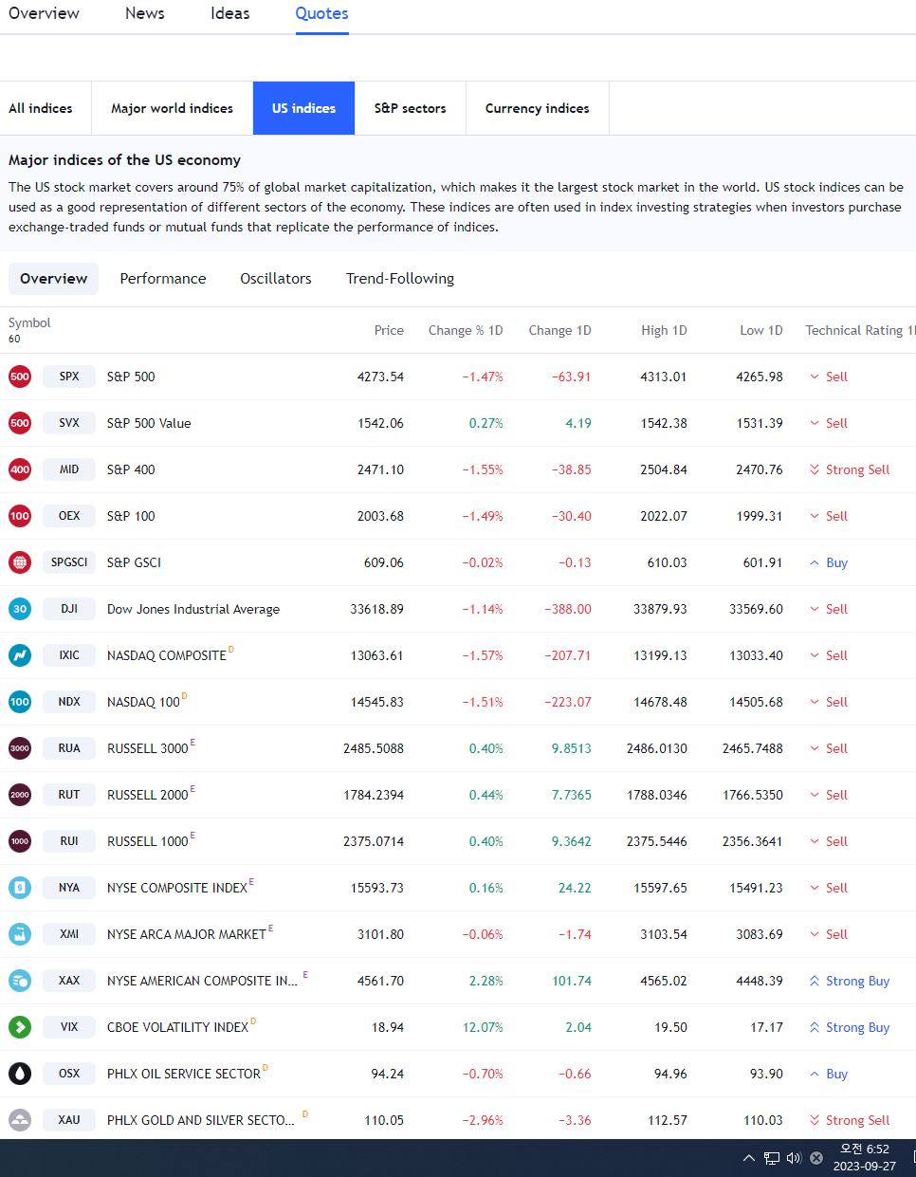Click the PHLX Oil Service drop icon

point(20,1074)
